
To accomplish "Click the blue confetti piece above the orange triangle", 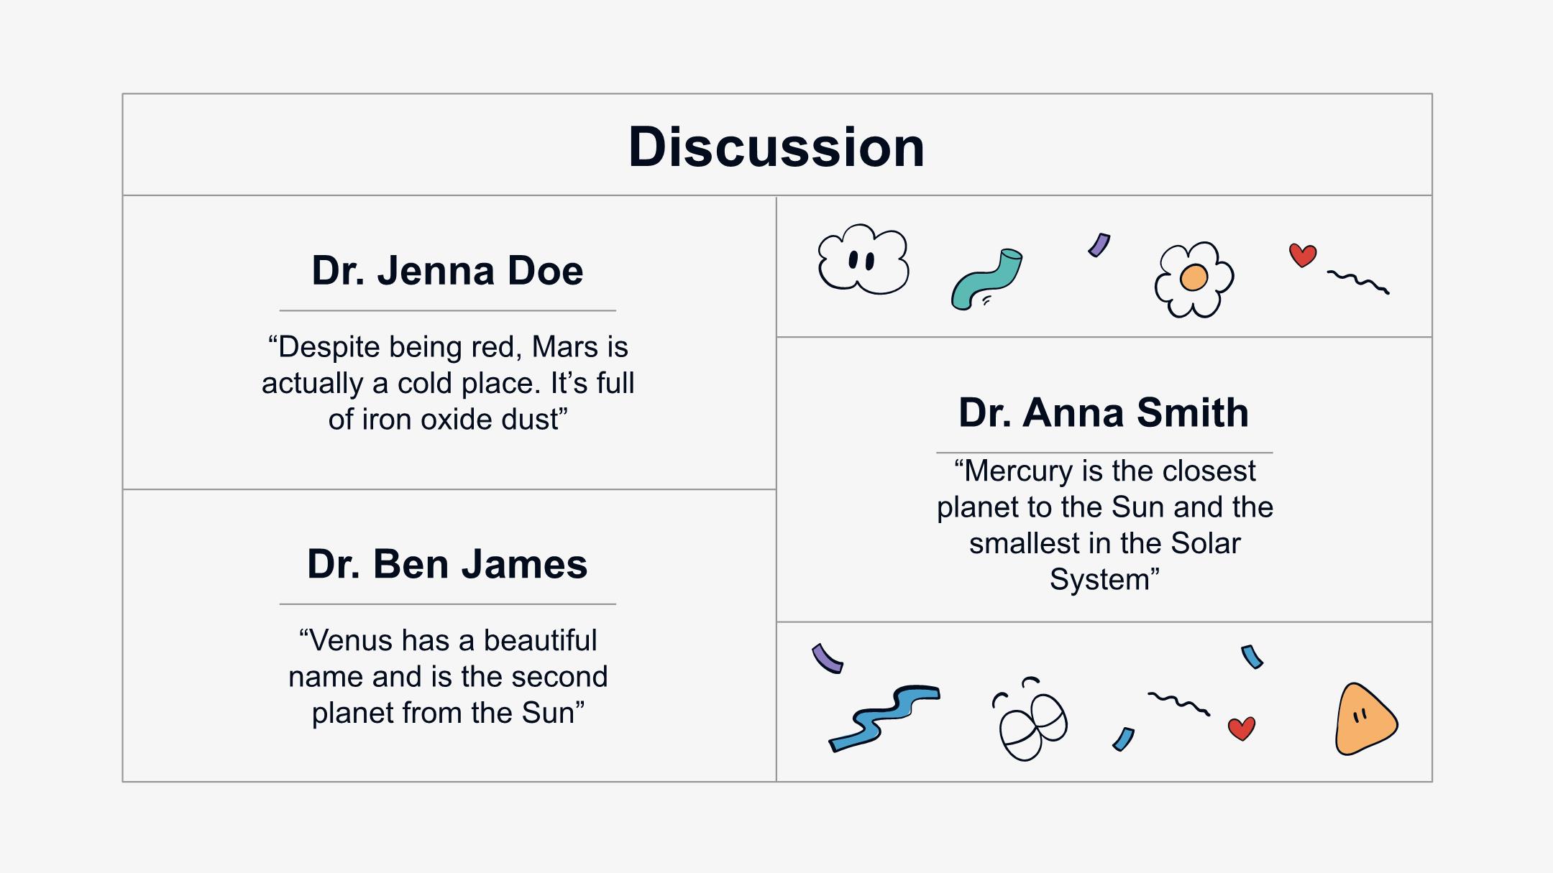I will tap(1252, 657).
